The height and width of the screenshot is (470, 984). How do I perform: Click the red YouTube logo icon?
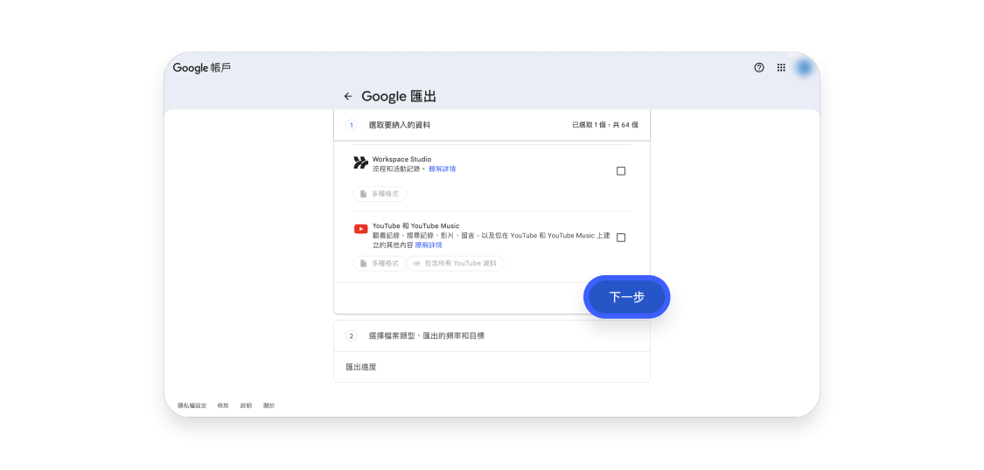point(361,230)
